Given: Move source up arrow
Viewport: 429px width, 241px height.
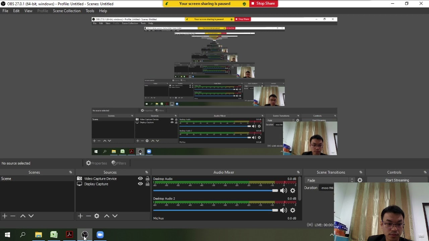Looking at the screenshot, I should [107, 216].
